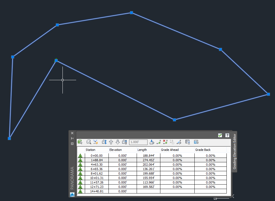Click station cell 6+65.36
This screenshot has width=275, height=201.
pos(97,169)
